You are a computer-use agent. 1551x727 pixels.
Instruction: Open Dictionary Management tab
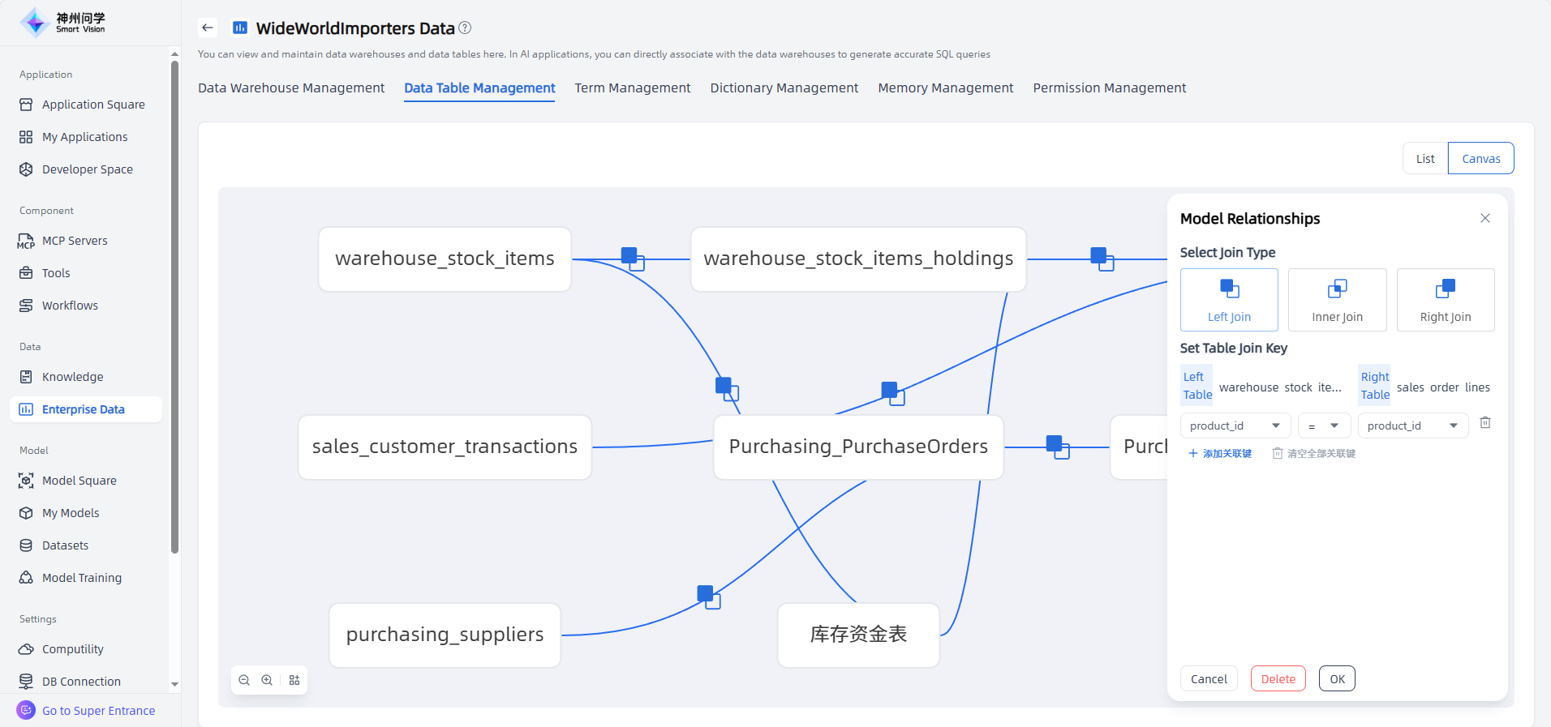[784, 88]
